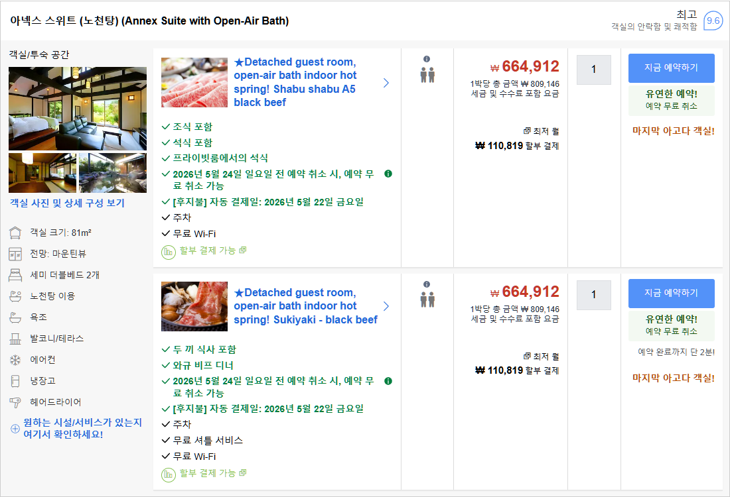Expand sukiyaki offer details chevron
Image resolution: width=730 pixels, height=497 pixels.
point(386,306)
